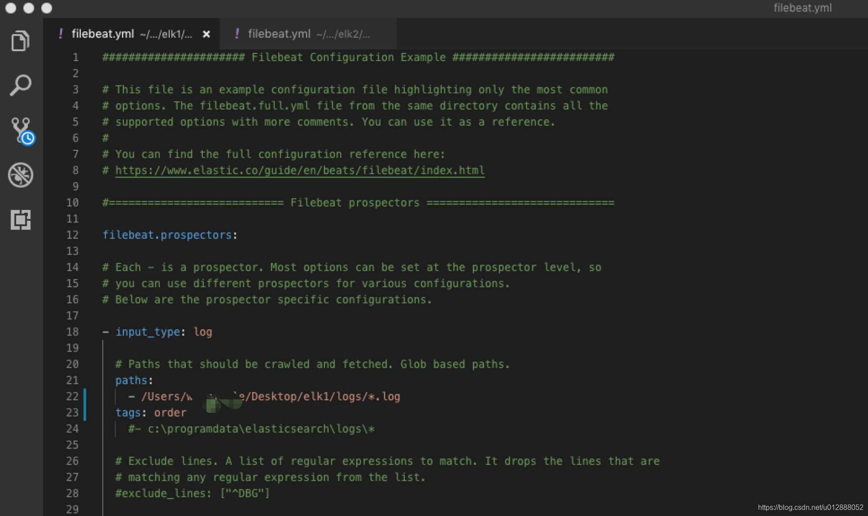The image size is (868, 516).
Task: Open the Extensions view
Action: point(21,220)
